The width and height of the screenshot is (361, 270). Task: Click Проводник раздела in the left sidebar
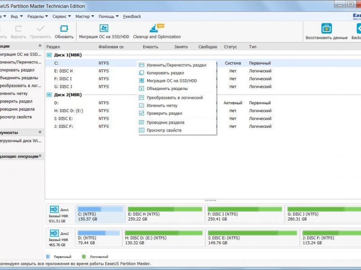(17, 109)
